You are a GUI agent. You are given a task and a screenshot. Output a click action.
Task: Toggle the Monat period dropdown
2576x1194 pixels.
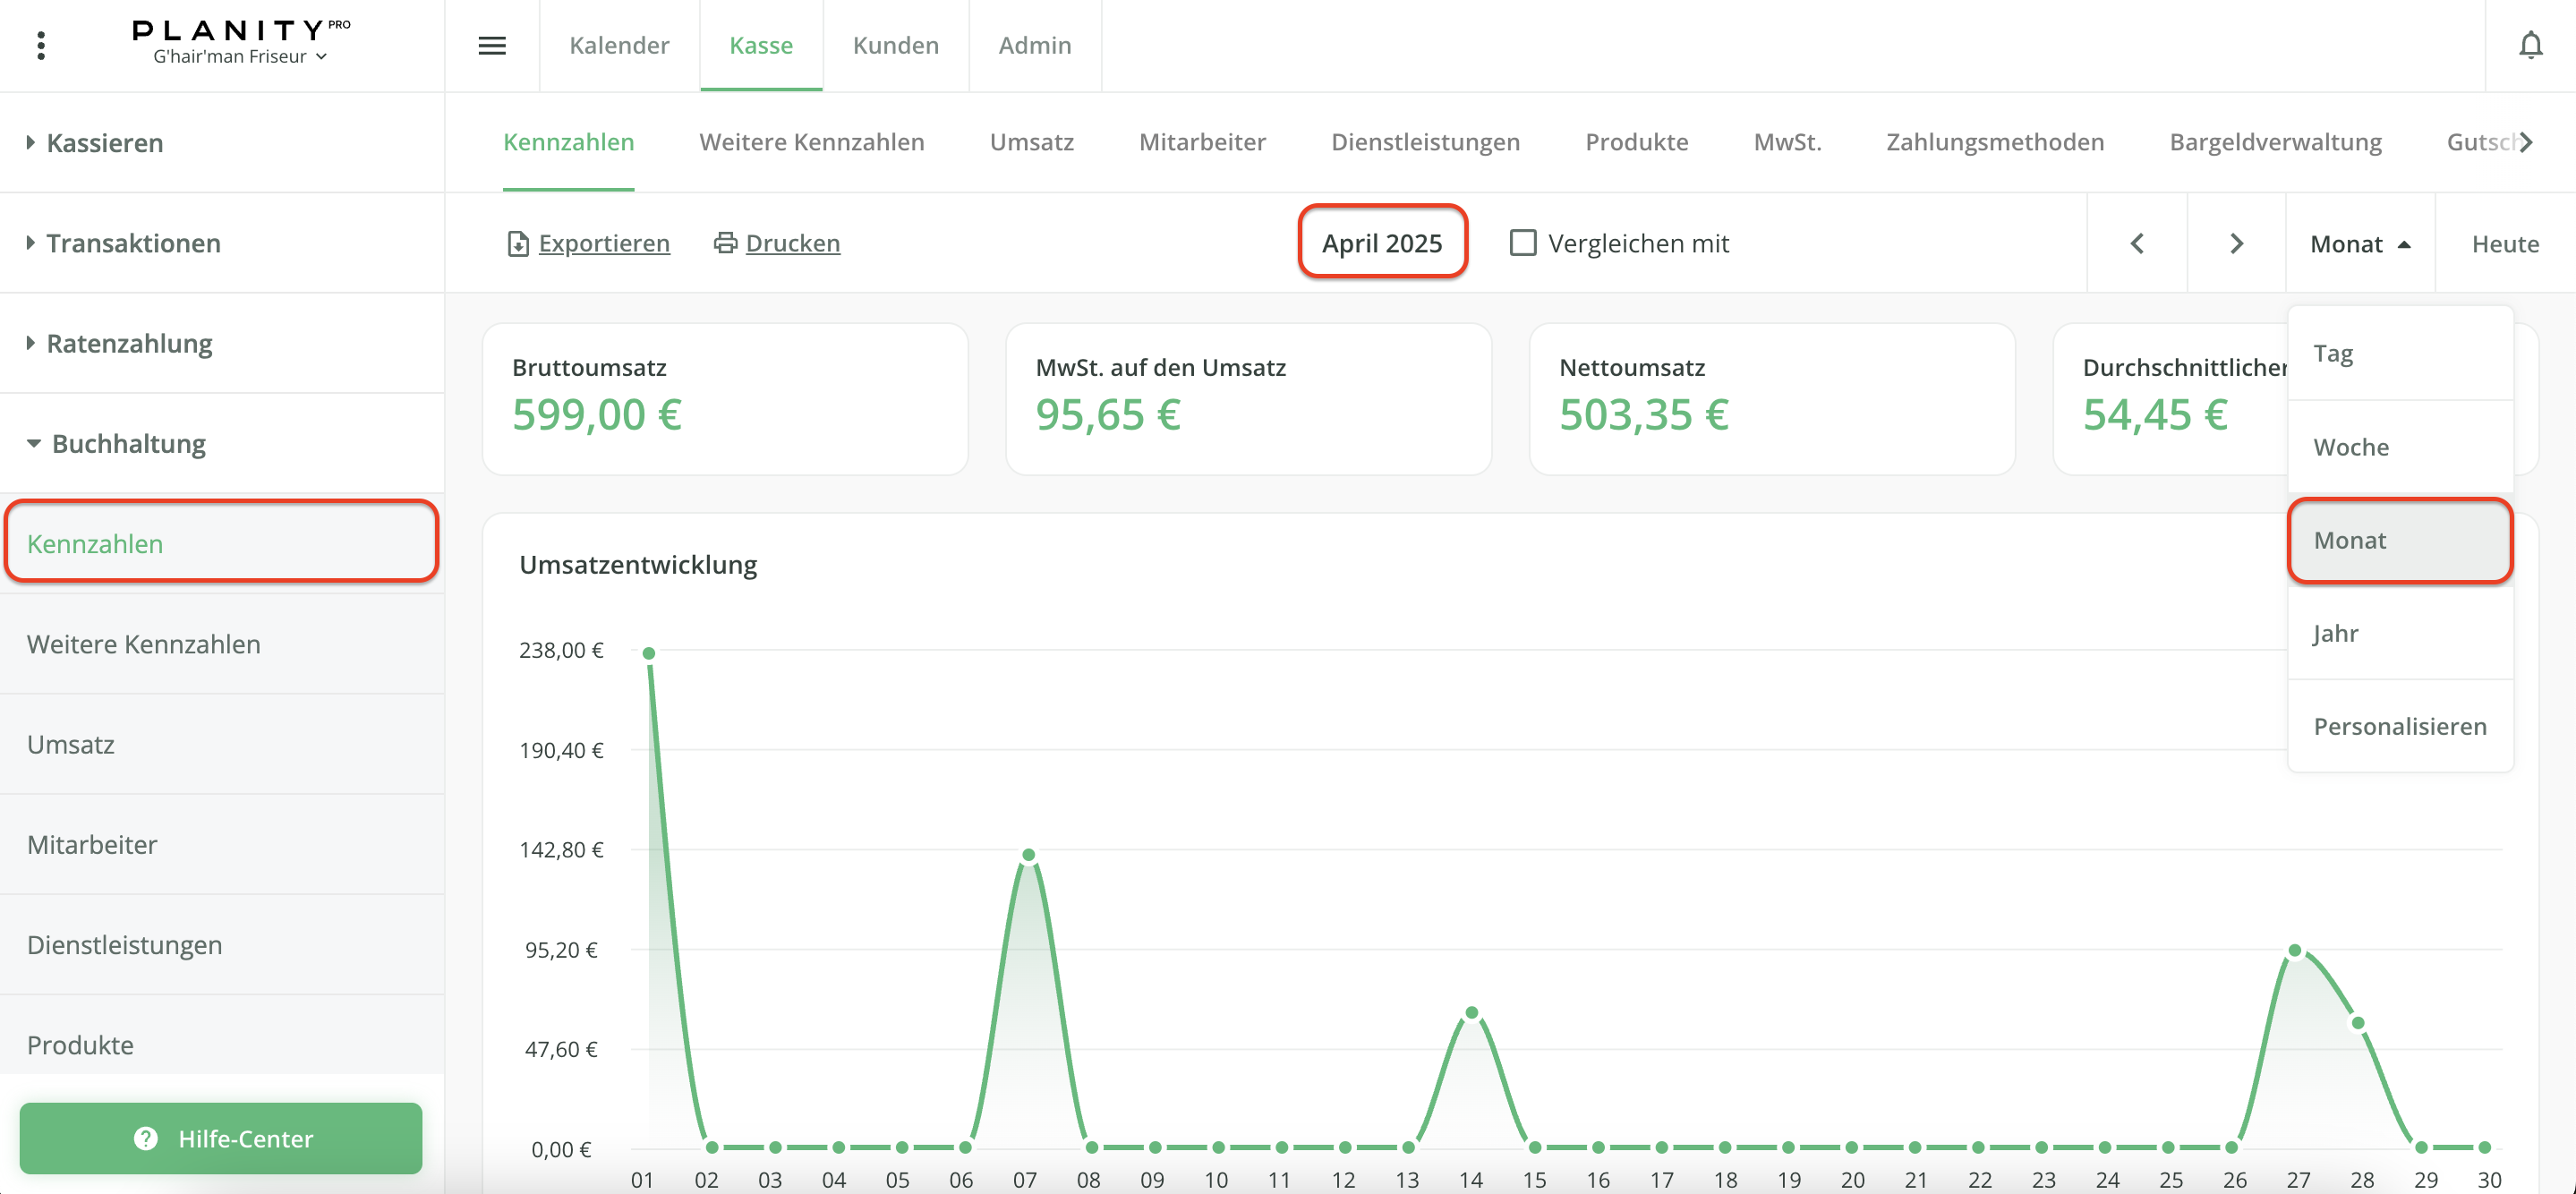(2359, 244)
